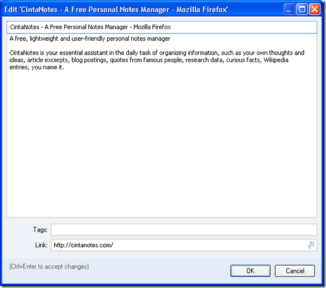Maximize the Edit note window

(302, 10)
